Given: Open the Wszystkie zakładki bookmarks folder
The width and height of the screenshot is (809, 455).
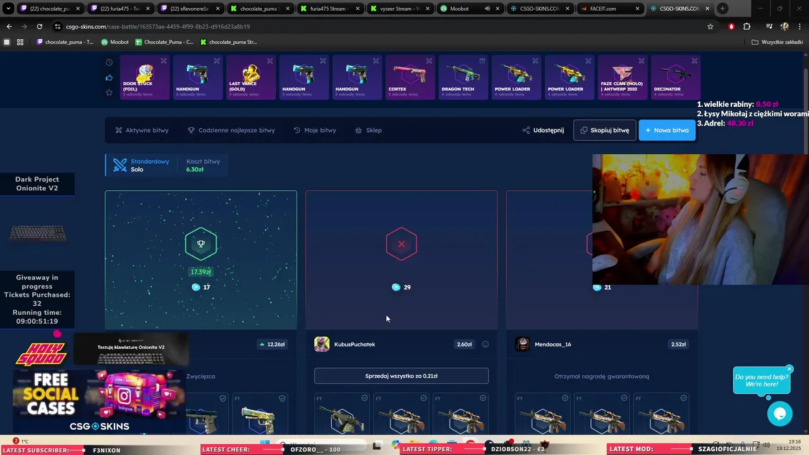Looking at the screenshot, I should [x=778, y=42].
